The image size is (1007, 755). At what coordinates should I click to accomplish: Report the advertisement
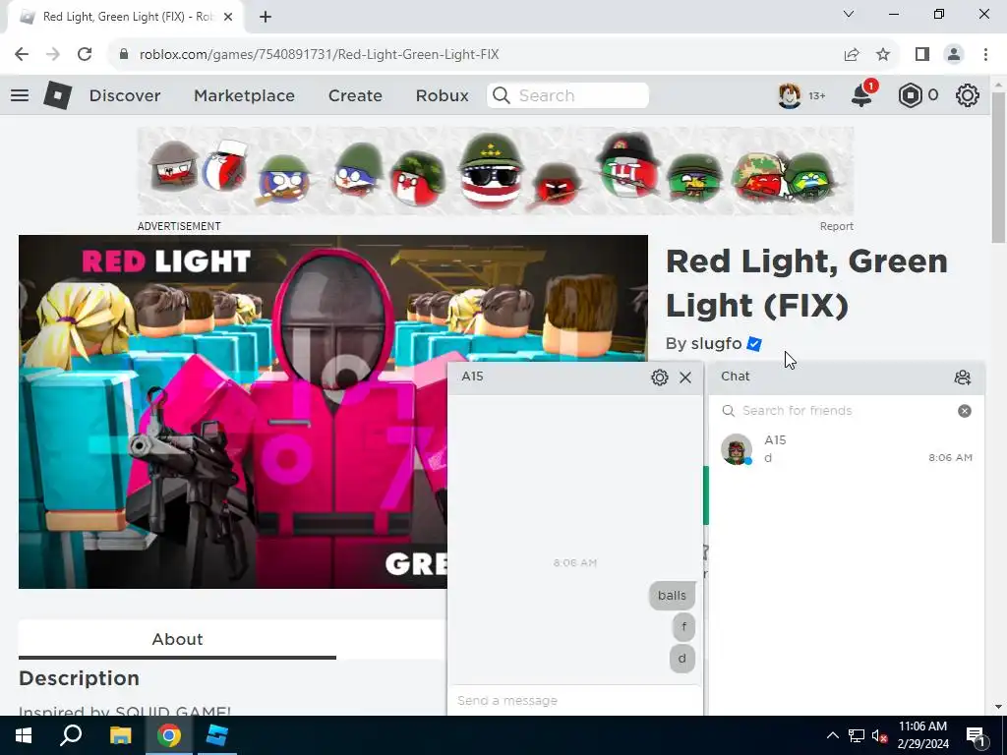(x=836, y=226)
